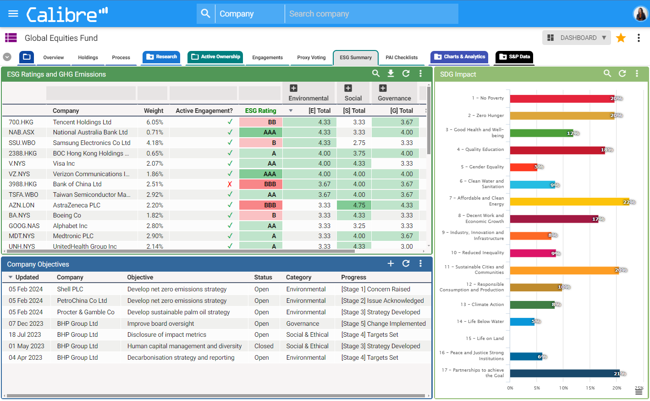Sort objectives by Status header
Viewport: 650px width, 401px height.
[x=263, y=277]
